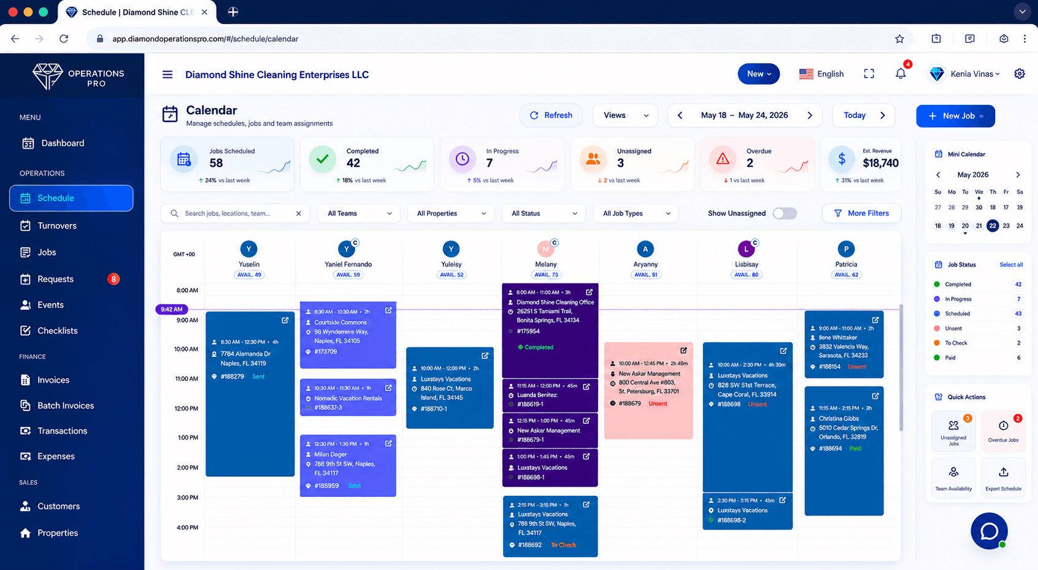Image resolution: width=1038 pixels, height=570 pixels.
Task: Open All Job Types dropdown
Action: (x=636, y=214)
